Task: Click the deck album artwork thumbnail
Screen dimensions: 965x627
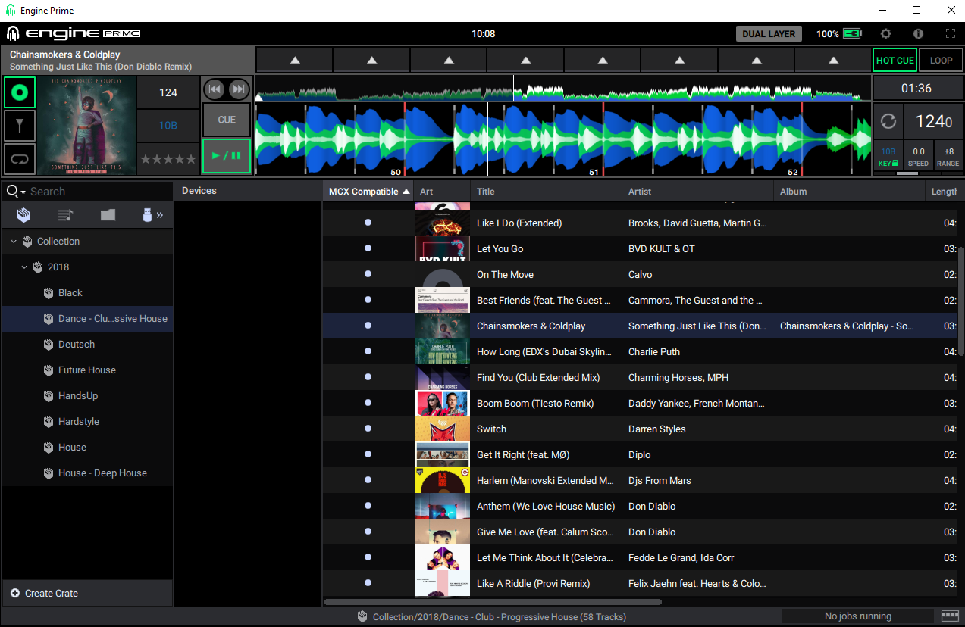Action: point(87,126)
